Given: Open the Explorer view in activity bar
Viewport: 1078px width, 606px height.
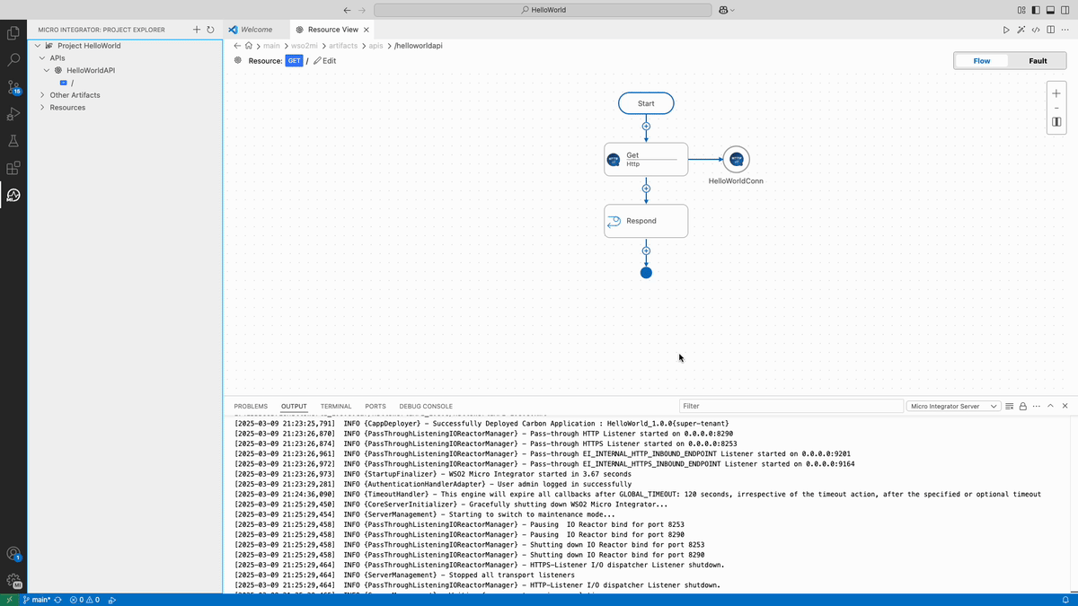Looking at the screenshot, I should [13, 33].
